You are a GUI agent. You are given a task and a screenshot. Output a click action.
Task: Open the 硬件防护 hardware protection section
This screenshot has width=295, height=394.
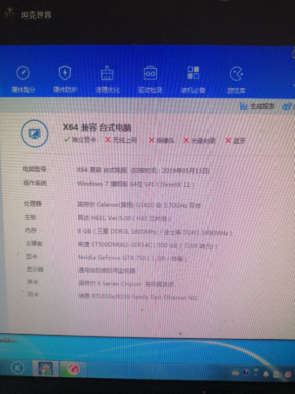tap(65, 79)
